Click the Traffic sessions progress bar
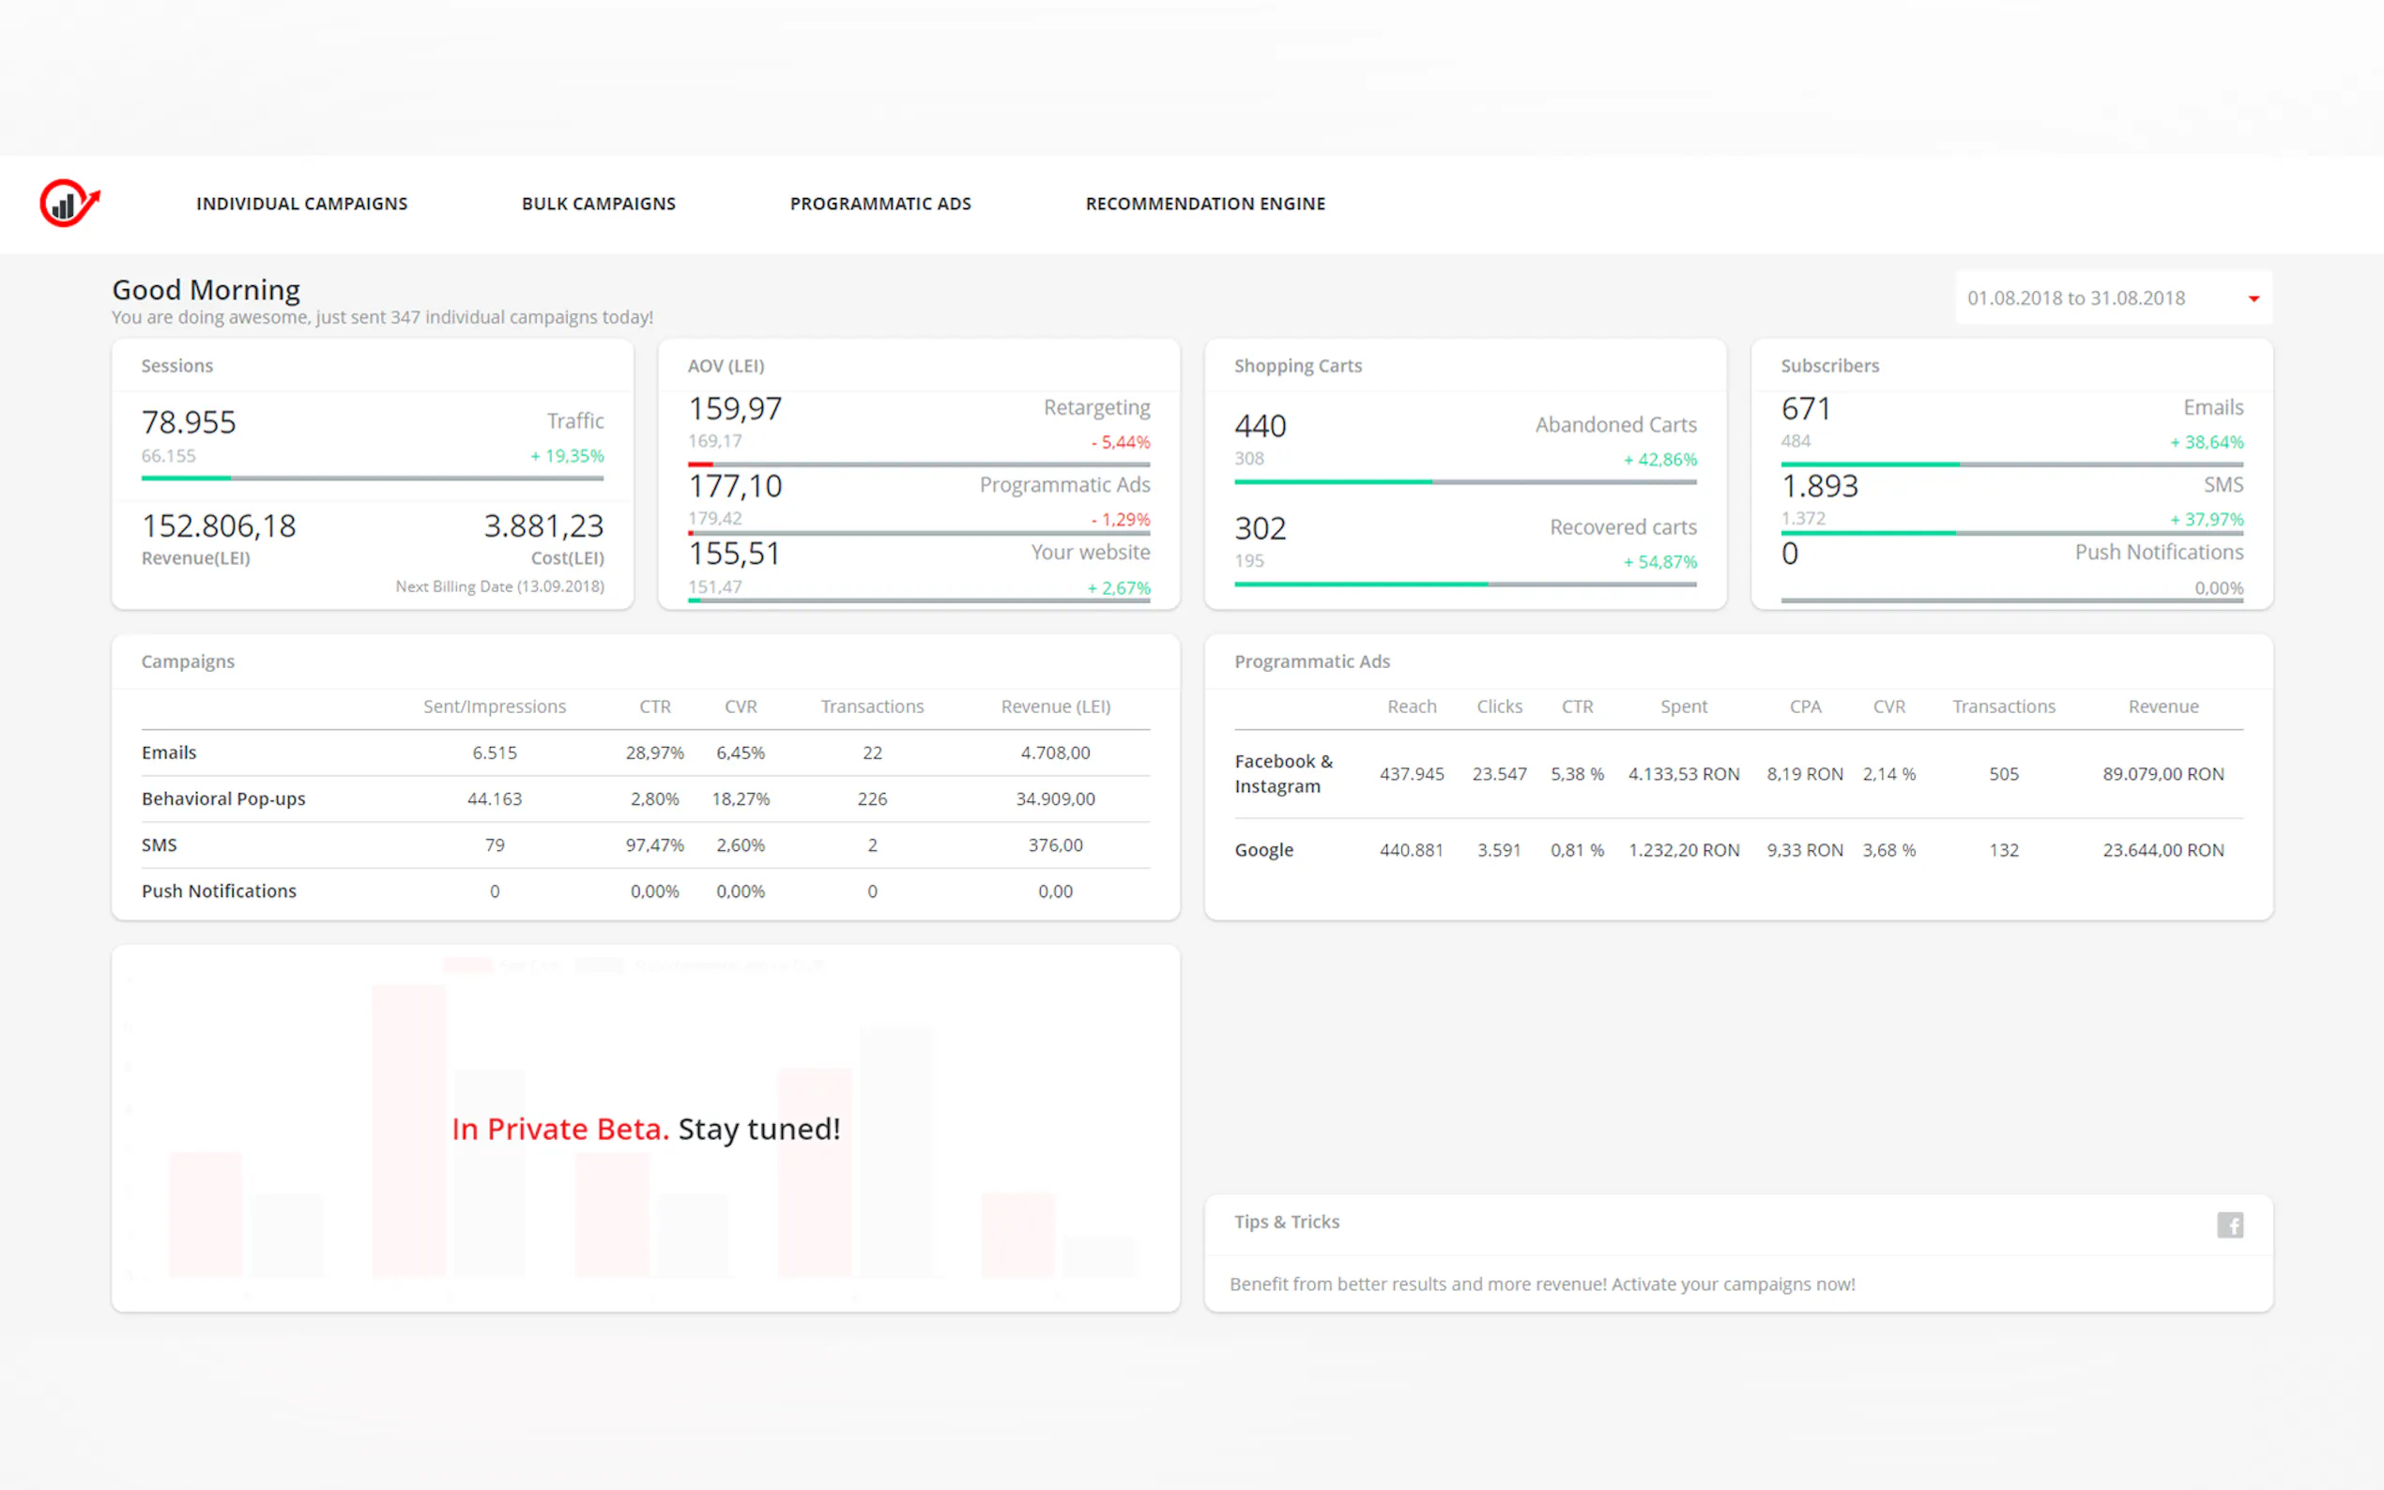This screenshot has width=2384, height=1490. [x=372, y=478]
